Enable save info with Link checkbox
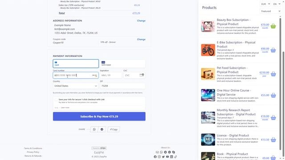 (x=57, y=100)
